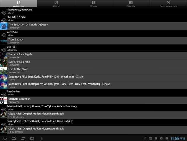Viewport: 187px width, 141px height.
Task: Open Cloud Atlas cover with 21 z 23 utworów
Action: (4, 115)
